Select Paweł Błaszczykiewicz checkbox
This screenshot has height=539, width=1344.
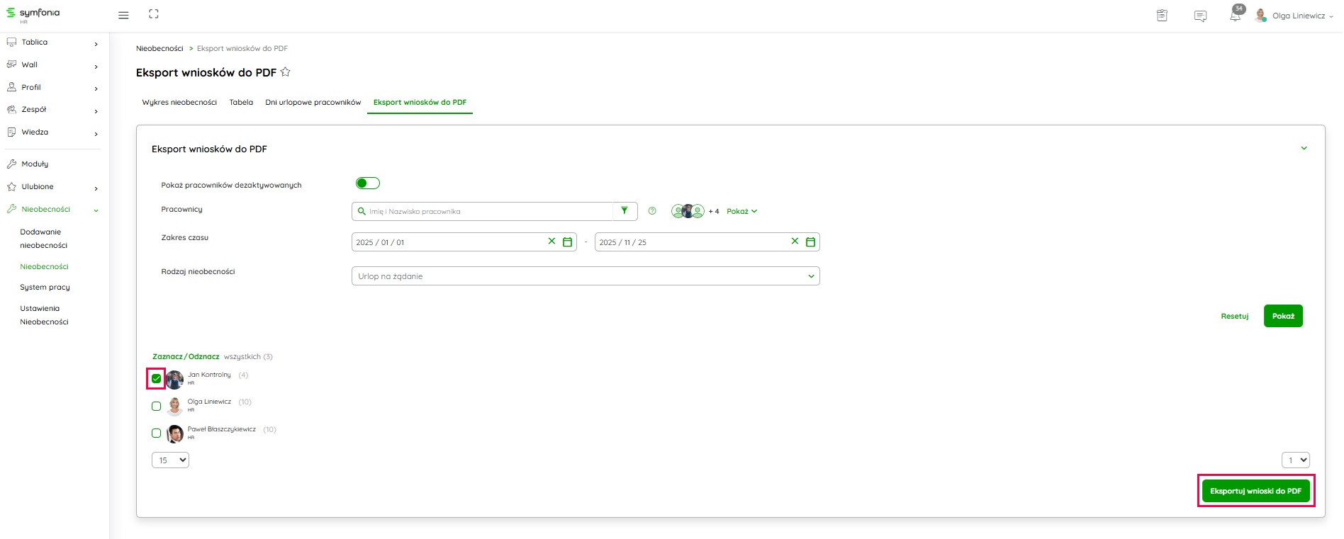click(x=157, y=433)
